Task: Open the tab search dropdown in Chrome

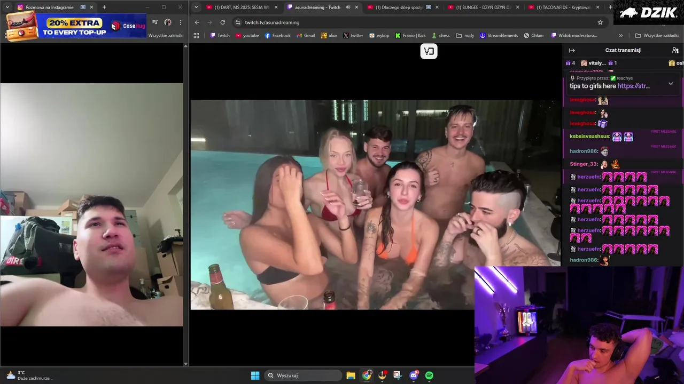Action: pyautogui.click(x=196, y=7)
